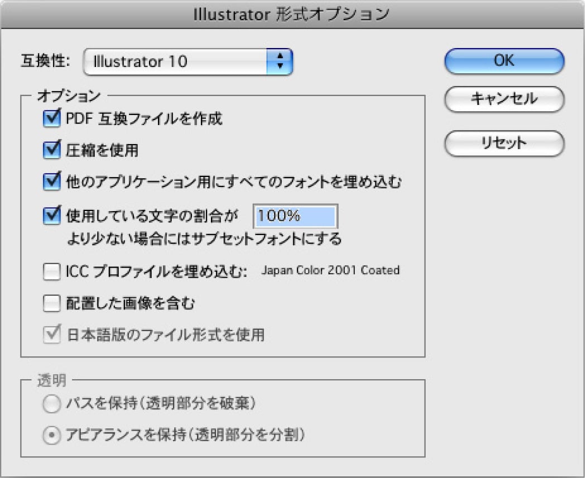Click the より少ない場合にはサブセットフォントにする text

(x=204, y=240)
